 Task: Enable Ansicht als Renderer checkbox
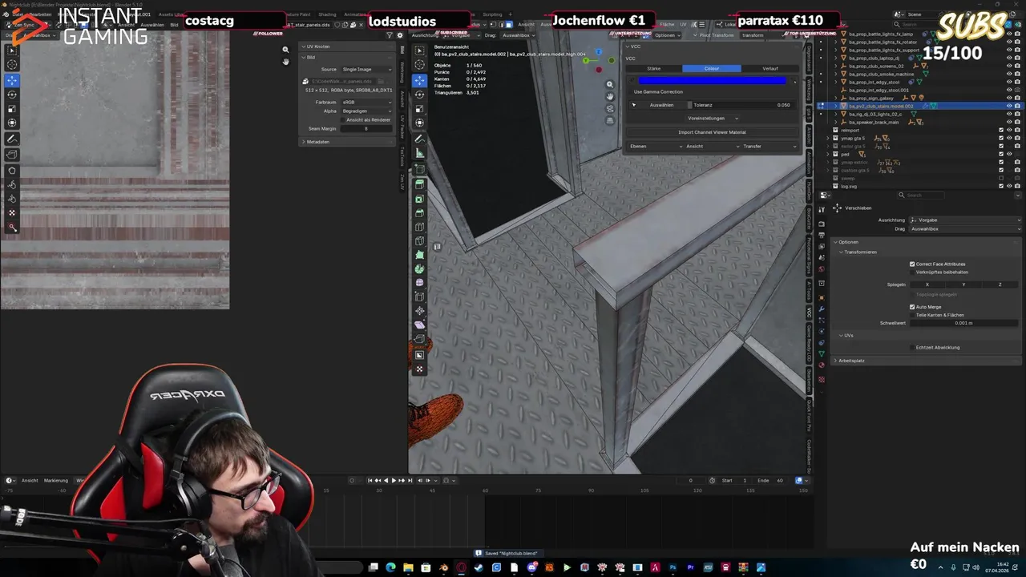tap(342, 119)
